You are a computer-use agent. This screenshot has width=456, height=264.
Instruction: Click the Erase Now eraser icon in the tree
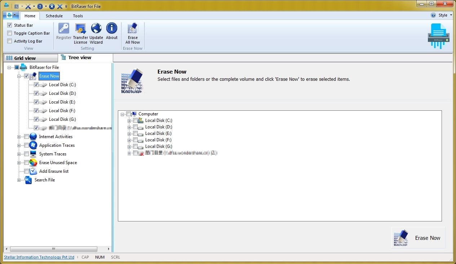(33, 76)
